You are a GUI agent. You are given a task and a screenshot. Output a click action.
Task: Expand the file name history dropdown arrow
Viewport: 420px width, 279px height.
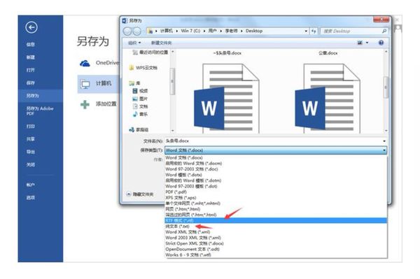click(x=384, y=141)
